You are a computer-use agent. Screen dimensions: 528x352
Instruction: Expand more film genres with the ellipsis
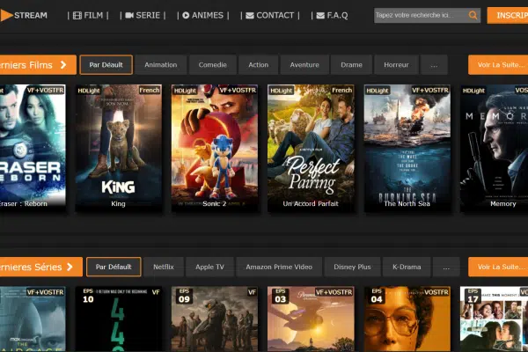click(x=434, y=64)
